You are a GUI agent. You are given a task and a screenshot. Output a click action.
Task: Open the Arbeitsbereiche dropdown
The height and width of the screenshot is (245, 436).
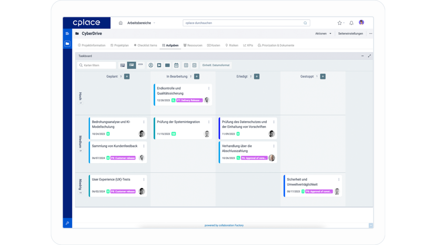click(141, 23)
